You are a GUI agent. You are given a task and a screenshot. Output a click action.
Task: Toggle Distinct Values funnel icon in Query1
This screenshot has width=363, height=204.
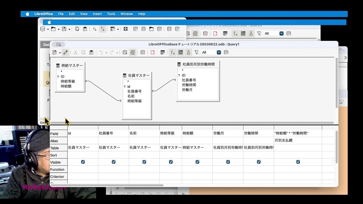click(196, 52)
